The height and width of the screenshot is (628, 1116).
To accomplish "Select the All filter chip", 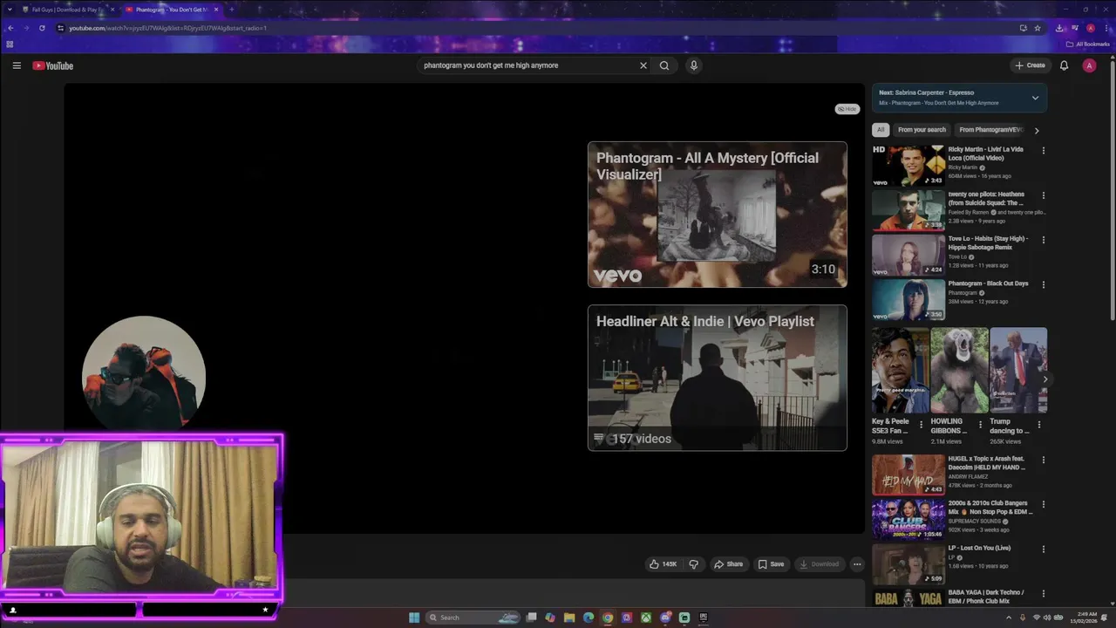I will tap(881, 130).
